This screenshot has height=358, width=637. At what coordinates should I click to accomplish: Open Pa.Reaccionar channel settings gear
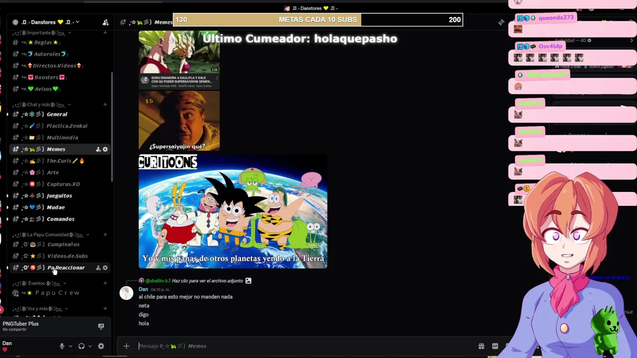coord(105,268)
